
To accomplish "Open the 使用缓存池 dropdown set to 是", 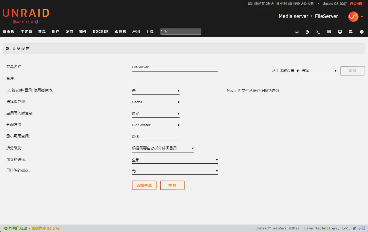I will (155, 90).
